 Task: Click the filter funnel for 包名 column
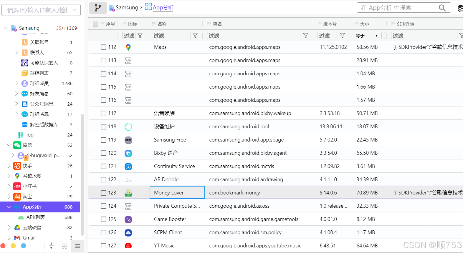tap(306, 36)
